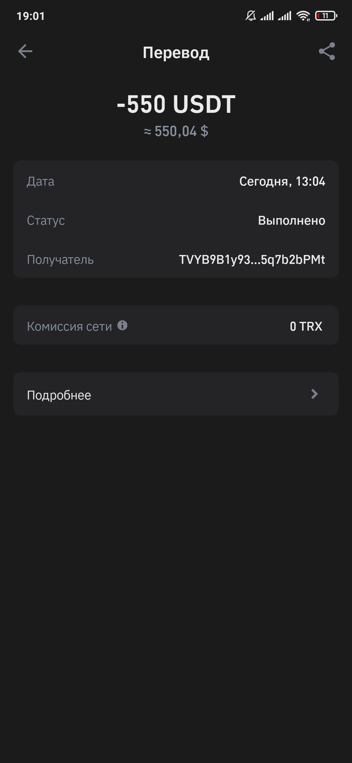The height and width of the screenshot is (763, 352).
Task: Tap the Комиссия сети label
Action: point(69,326)
